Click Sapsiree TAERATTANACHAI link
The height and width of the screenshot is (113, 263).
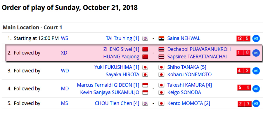coord(197,57)
